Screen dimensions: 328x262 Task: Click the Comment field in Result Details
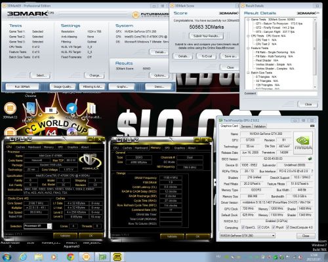pos(287,94)
